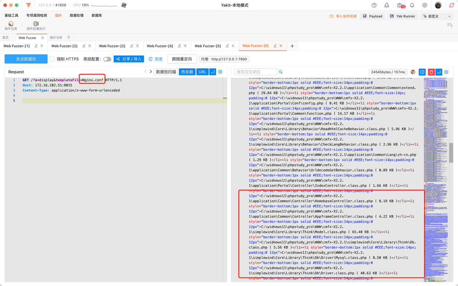Click the rocket icon in title bar
Screen dimensions: 458x286
click(x=387, y=5)
